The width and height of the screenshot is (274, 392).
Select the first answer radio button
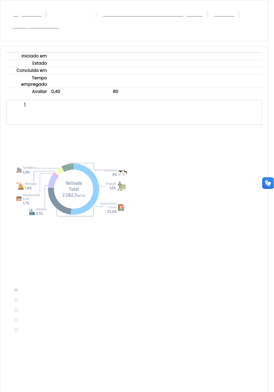(x=16, y=290)
